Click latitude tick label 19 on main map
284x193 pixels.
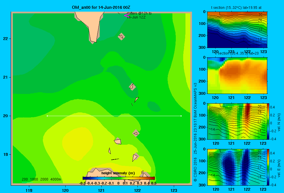6,154
